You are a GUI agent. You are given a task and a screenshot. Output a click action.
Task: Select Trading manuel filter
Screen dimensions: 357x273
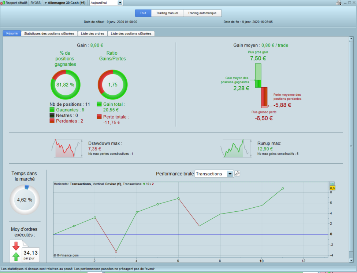pyautogui.click(x=167, y=13)
